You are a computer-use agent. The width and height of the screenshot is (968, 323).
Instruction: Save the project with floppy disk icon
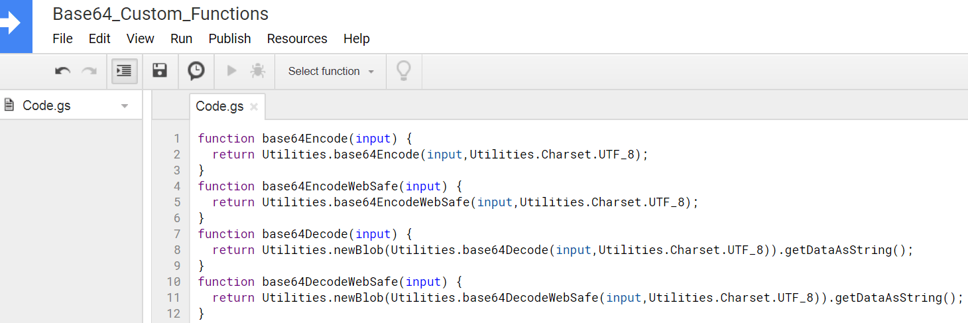(x=160, y=71)
